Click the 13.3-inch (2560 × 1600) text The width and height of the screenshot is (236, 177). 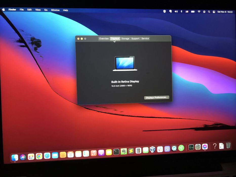(x=122, y=86)
